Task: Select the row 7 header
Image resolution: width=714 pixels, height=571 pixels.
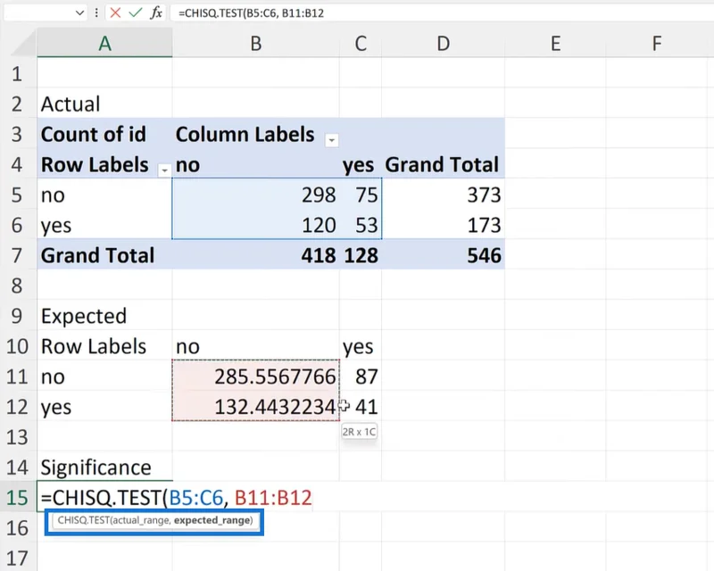Action: click(17, 255)
